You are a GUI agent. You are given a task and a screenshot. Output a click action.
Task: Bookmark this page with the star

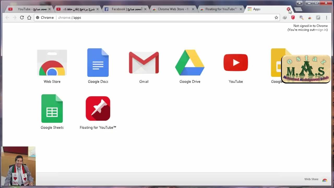(276, 17)
